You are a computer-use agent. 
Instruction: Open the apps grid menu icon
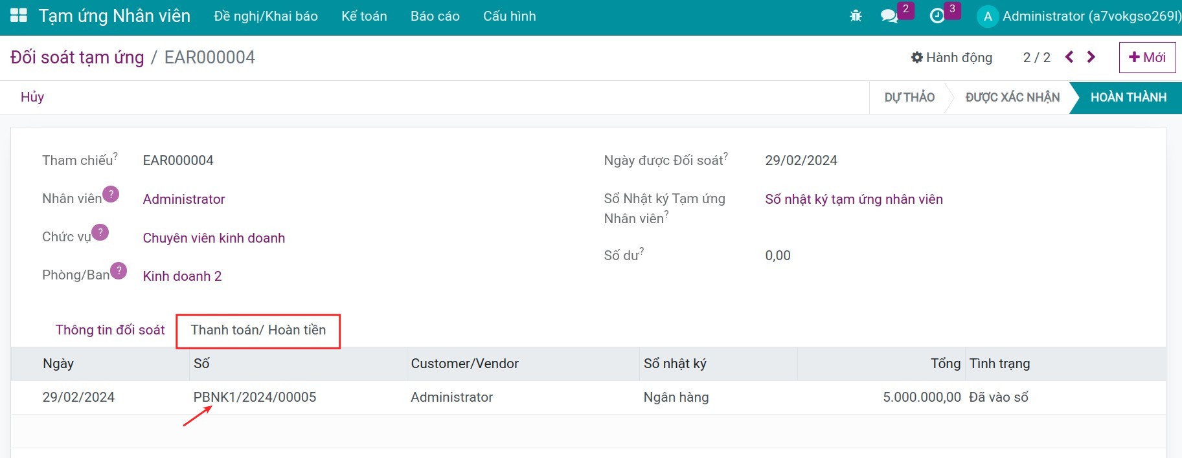pos(19,16)
